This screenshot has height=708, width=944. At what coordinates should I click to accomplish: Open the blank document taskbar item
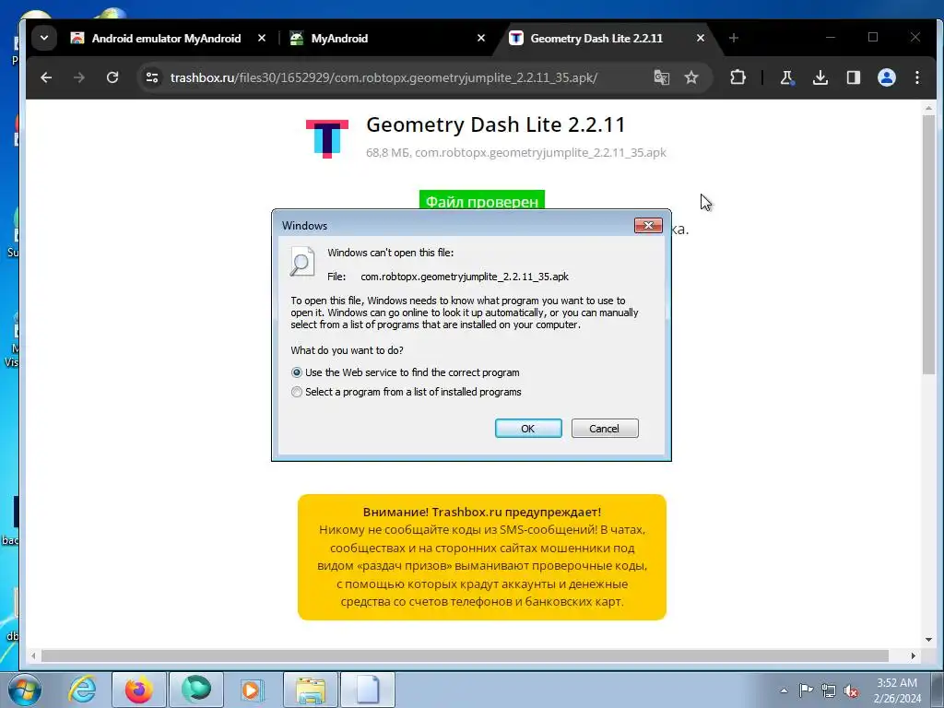tap(368, 690)
